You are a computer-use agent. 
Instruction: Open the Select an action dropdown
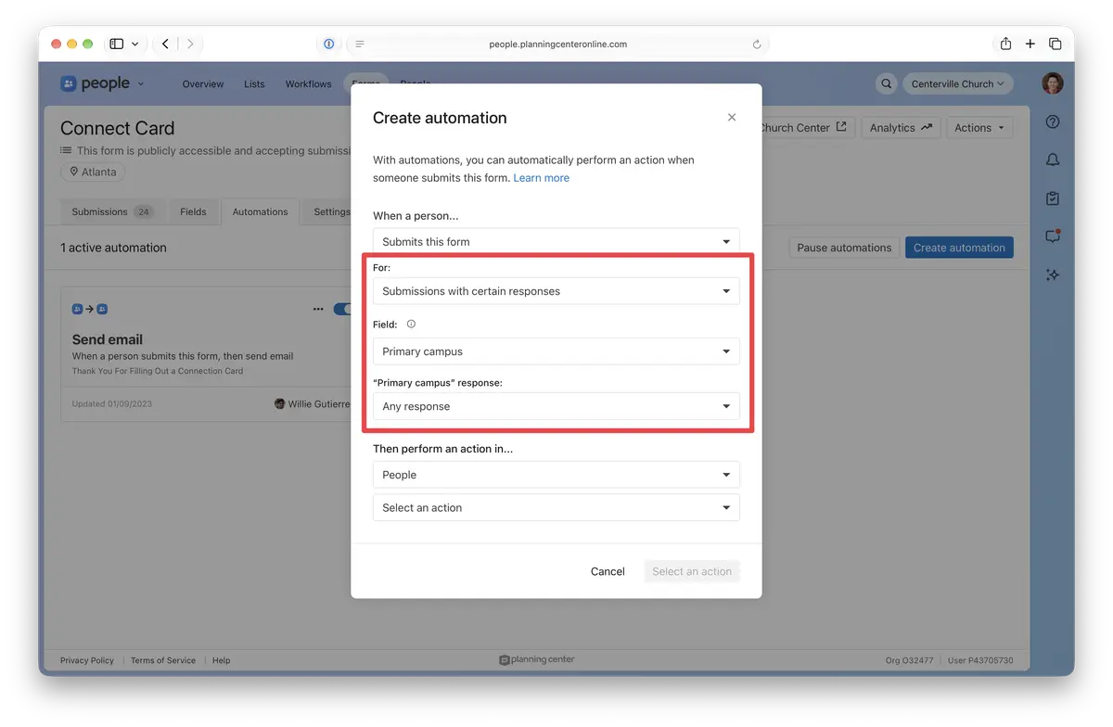click(x=556, y=507)
